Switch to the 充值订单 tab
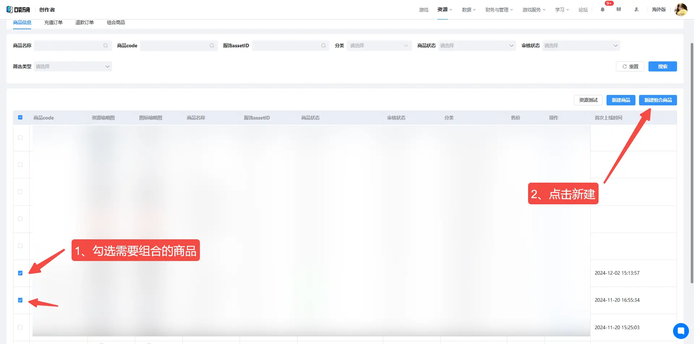The width and height of the screenshot is (694, 344). click(x=53, y=23)
